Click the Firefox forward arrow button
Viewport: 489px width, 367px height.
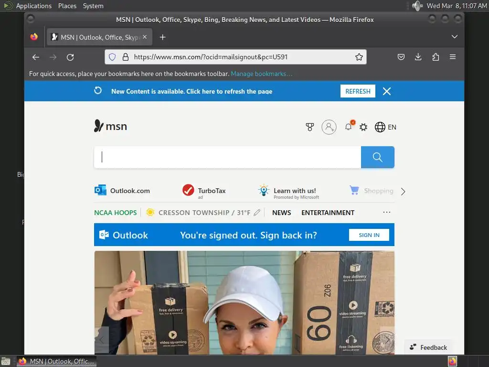53,57
